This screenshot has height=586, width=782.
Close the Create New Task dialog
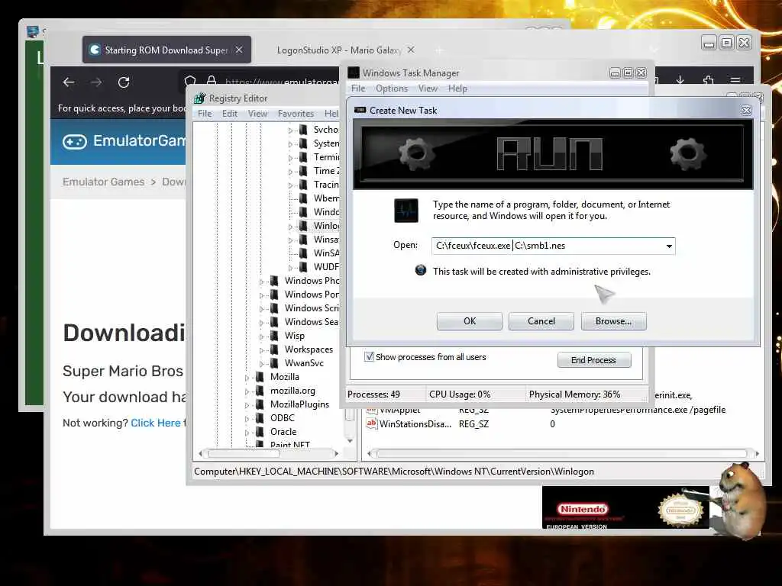point(746,110)
